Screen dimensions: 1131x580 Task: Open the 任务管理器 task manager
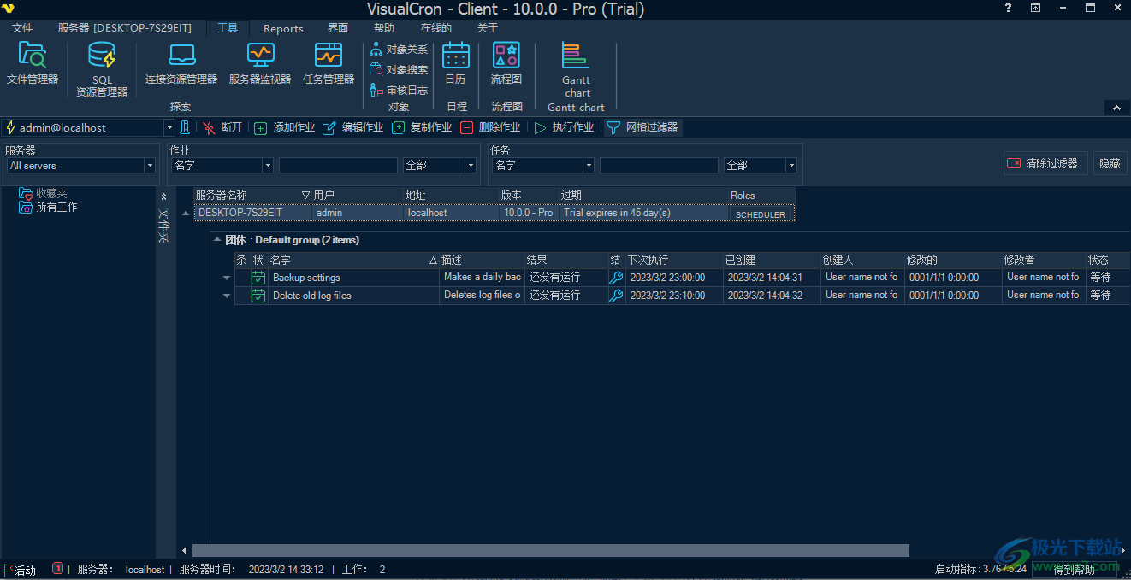(329, 64)
